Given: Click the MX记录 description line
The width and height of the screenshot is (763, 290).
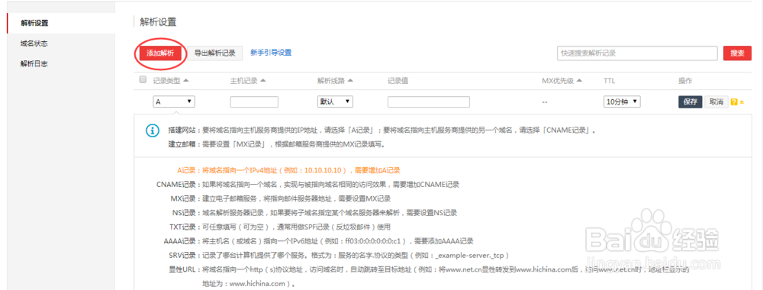Looking at the screenshot, I should pos(281,198).
